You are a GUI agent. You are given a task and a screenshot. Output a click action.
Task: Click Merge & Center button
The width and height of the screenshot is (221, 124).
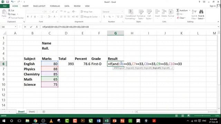[89, 17]
